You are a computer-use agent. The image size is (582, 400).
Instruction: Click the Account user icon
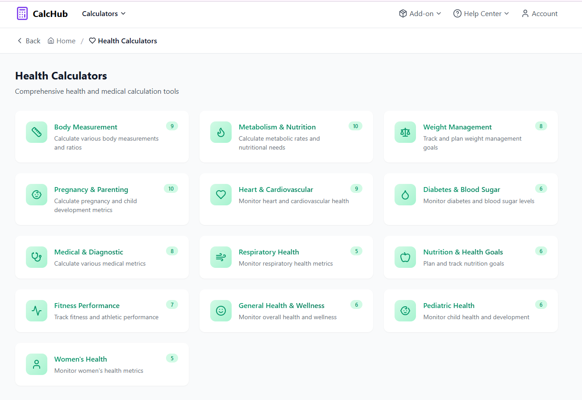[525, 13]
